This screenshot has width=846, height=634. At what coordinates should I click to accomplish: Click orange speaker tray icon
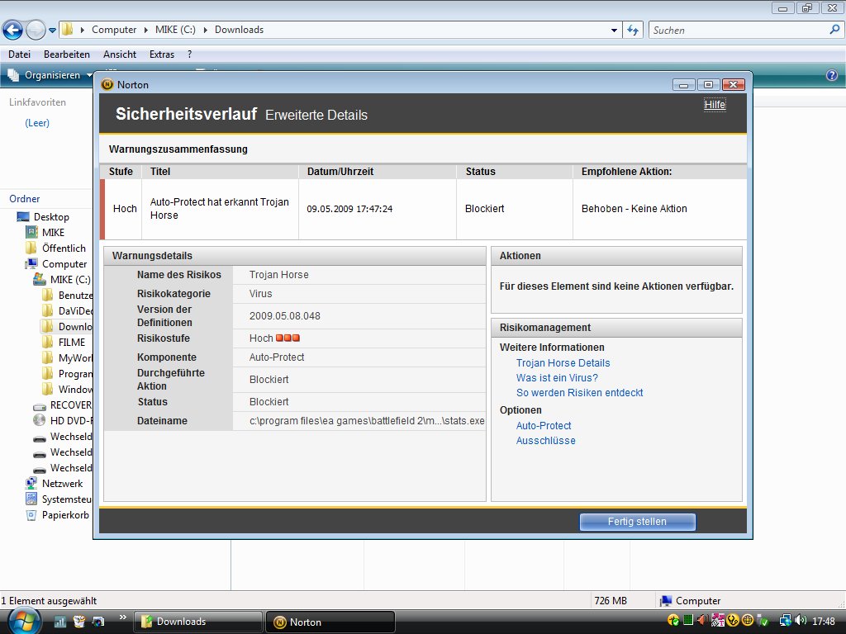click(x=702, y=621)
